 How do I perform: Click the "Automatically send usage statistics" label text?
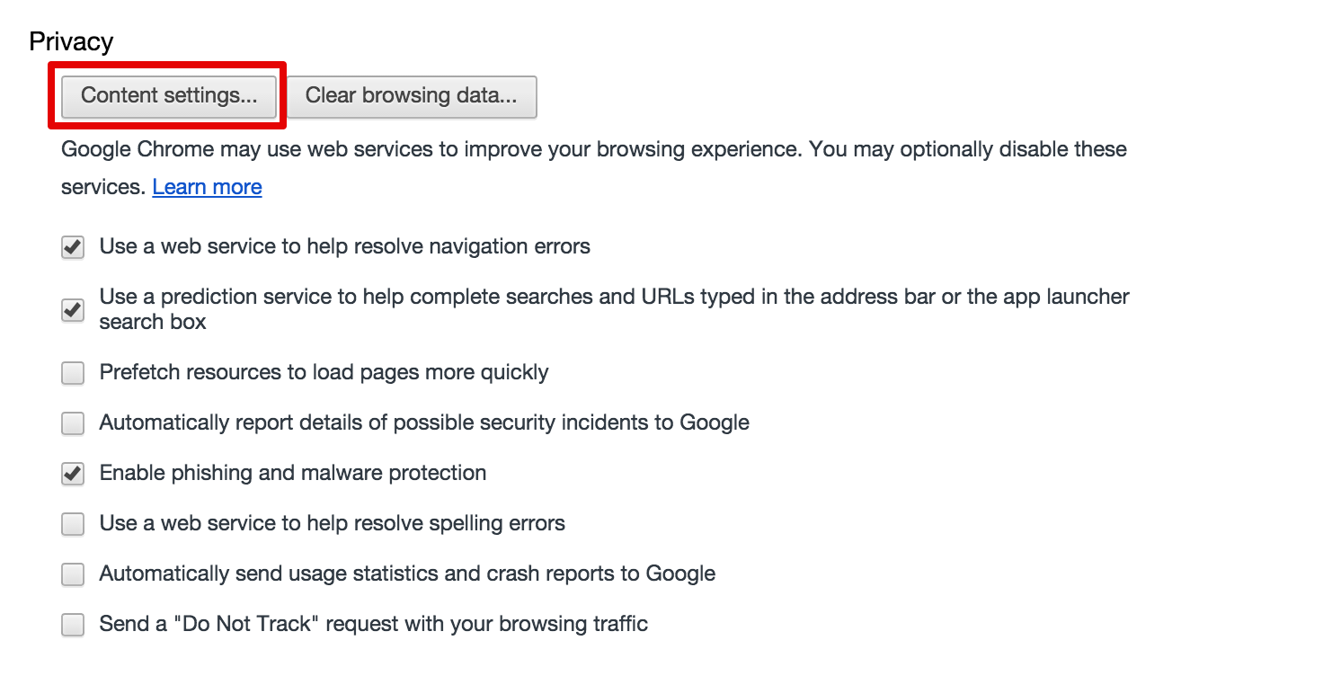(407, 574)
